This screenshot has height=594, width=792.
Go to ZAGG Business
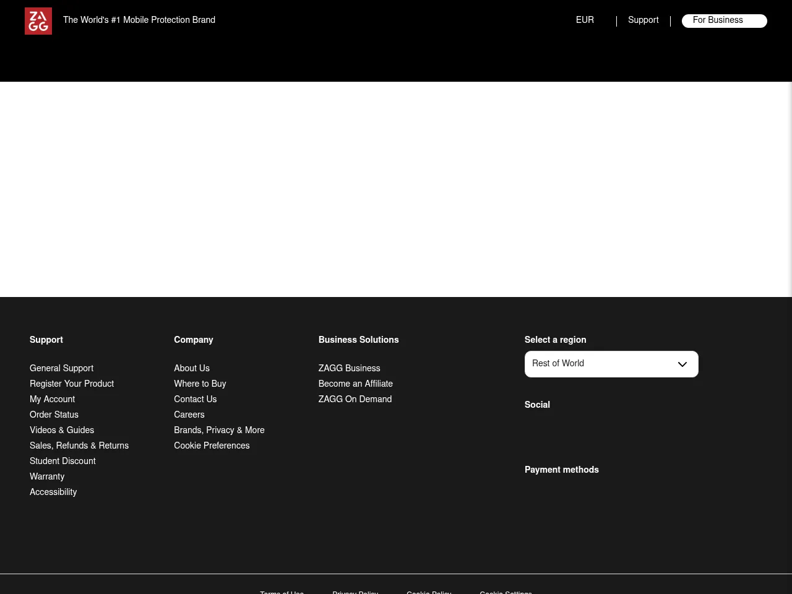point(349,368)
